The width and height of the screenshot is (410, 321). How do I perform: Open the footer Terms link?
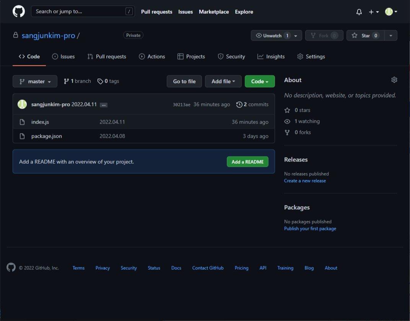tap(78, 268)
